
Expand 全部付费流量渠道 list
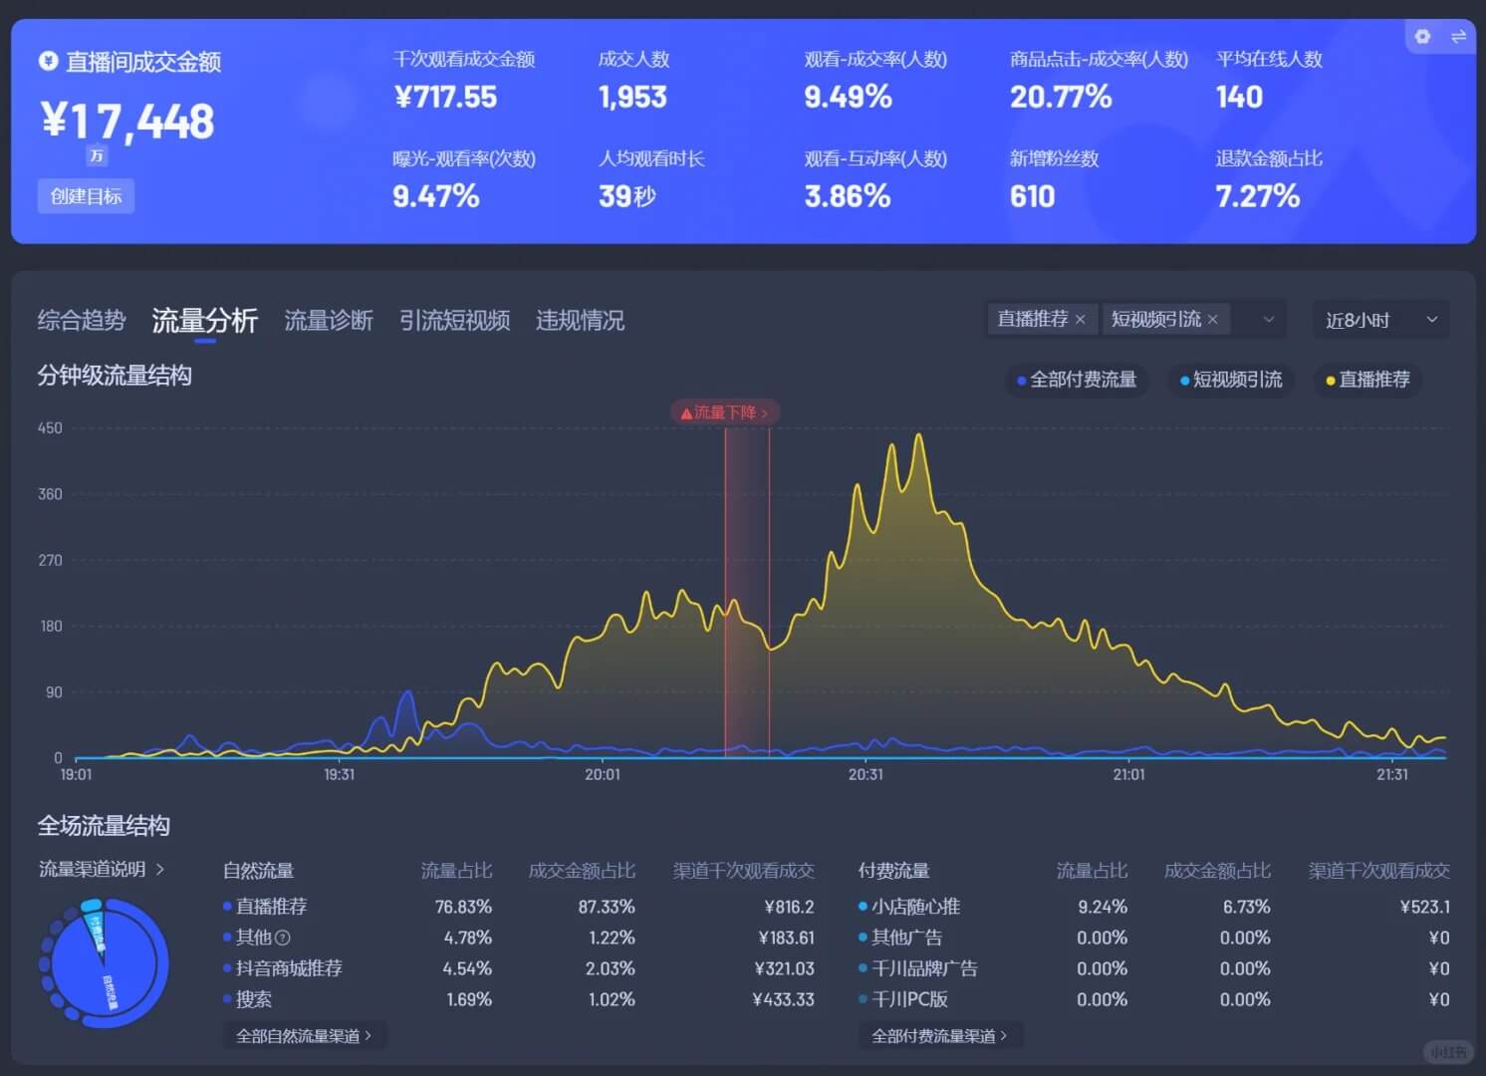tap(939, 1036)
